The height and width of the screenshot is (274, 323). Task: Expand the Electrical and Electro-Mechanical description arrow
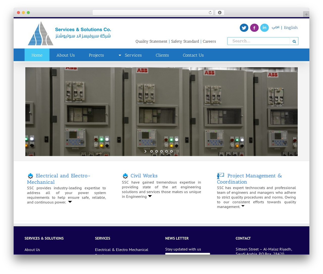pos(70,202)
